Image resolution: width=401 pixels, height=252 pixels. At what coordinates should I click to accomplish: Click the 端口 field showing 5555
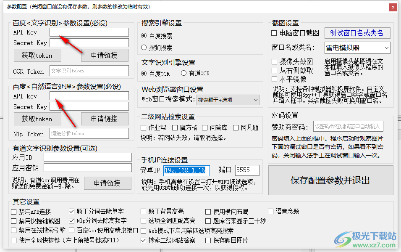pos(247,170)
